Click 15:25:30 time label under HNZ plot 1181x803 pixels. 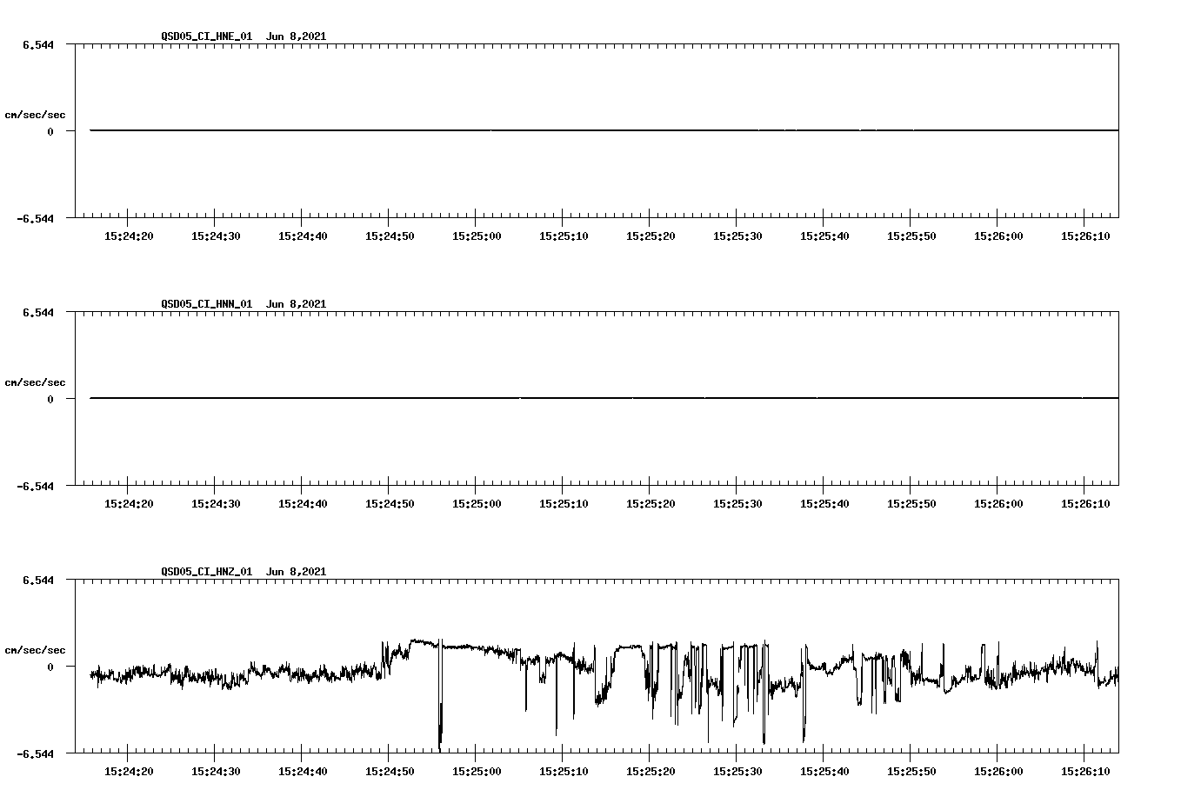pyautogui.click(x=737, y=772)
